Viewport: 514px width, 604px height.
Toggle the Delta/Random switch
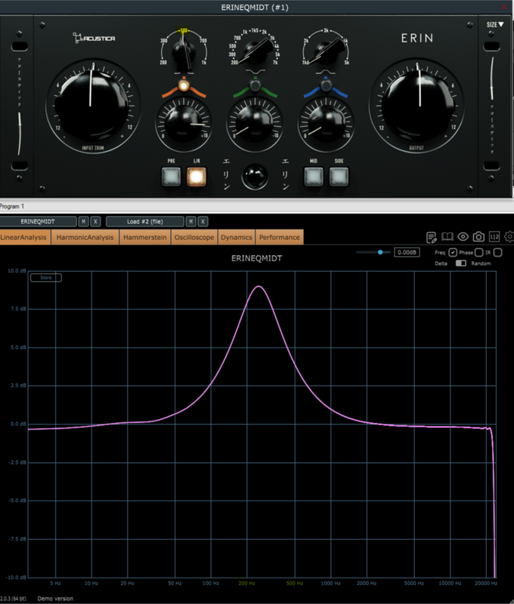point(461,263)
